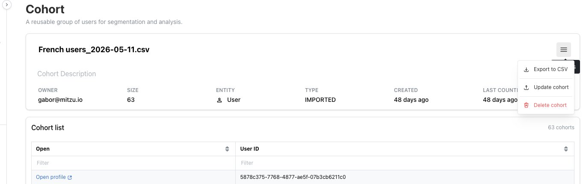This screenshot has height=184, width=586.
Task: Open profile link for first user
Action: (x=51, y=177)
